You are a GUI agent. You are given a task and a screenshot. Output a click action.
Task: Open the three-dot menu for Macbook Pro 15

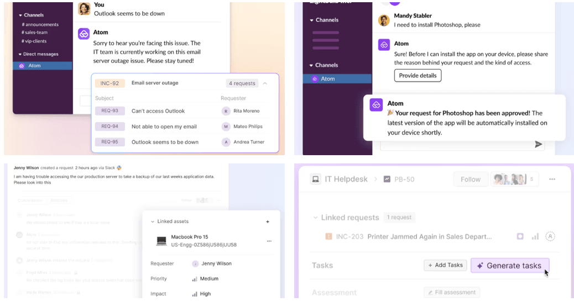click(269, 241)
